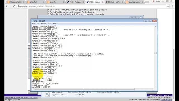Open the Chrome three-dot menu
The height and width of the screenshot is (101, 179).
172,6
